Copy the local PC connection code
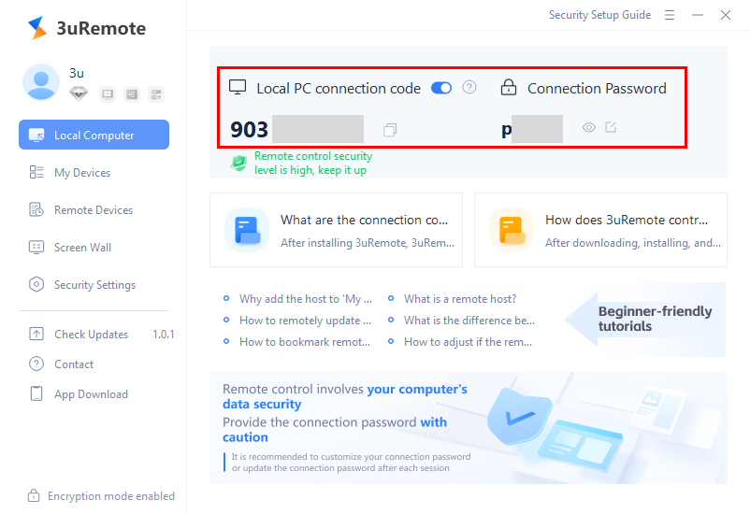The image size is (750, 514). click(390, 130)
